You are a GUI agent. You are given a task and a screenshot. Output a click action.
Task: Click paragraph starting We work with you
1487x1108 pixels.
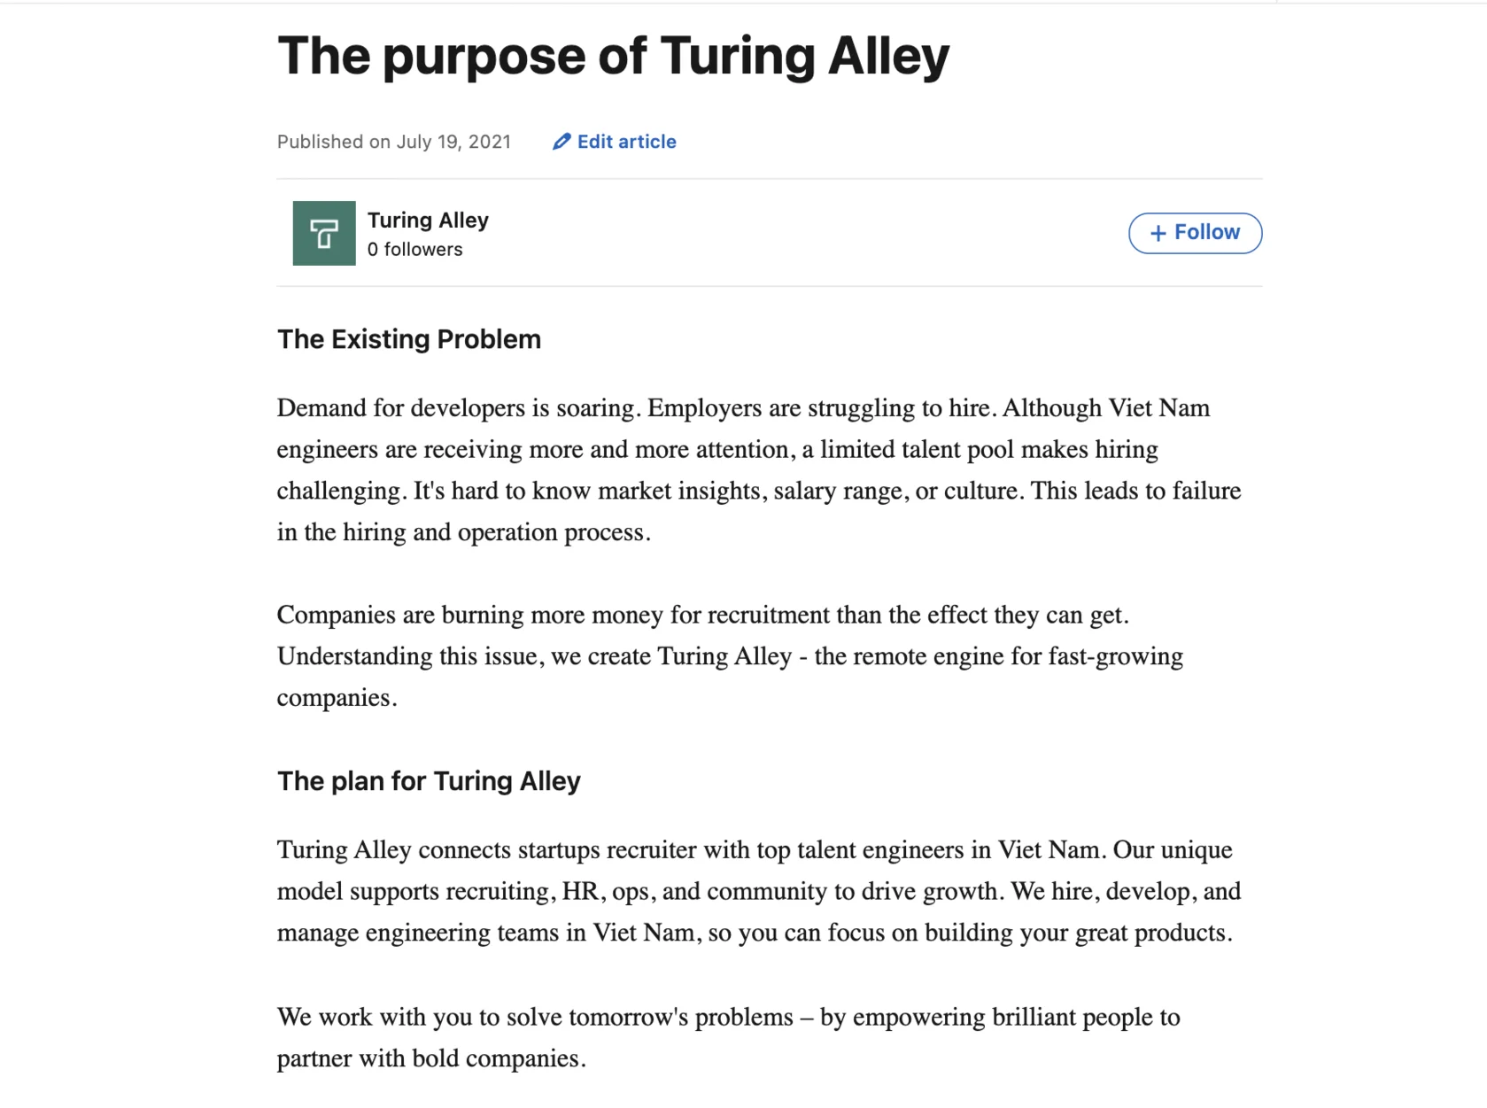click(728, 1037)
